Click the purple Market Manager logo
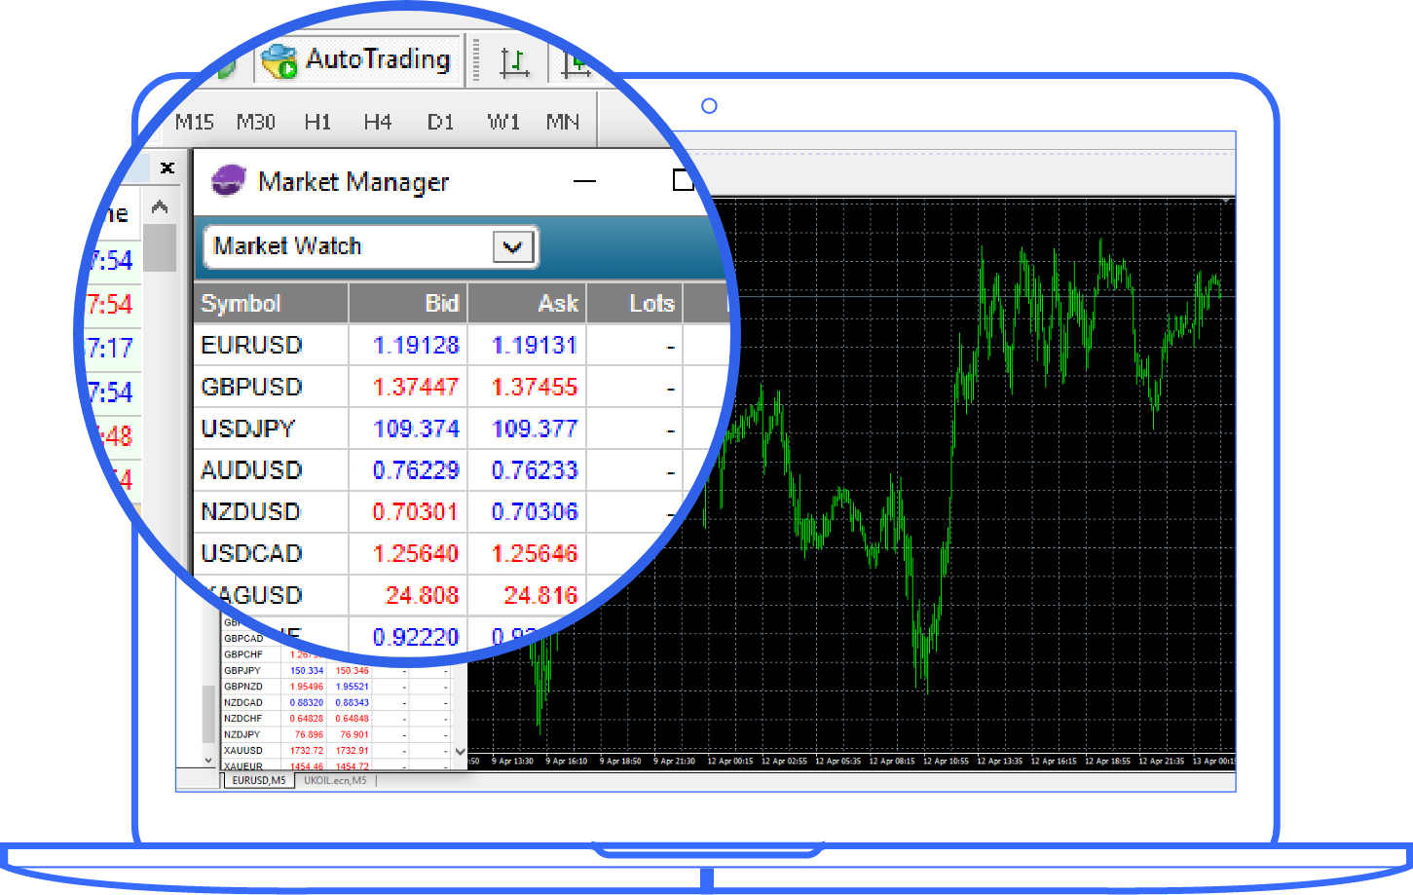 pyautogui.click(x=229, y=181)
